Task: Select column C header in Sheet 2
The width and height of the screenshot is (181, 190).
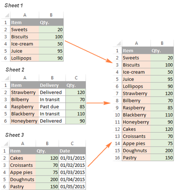Action: (x=76, y=78)
